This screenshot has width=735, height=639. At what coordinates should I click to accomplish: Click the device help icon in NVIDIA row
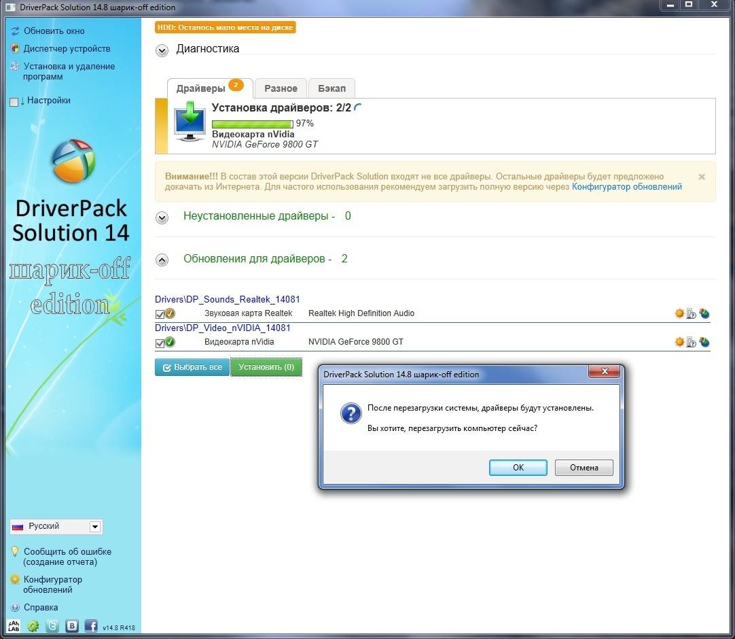[692, 342]
